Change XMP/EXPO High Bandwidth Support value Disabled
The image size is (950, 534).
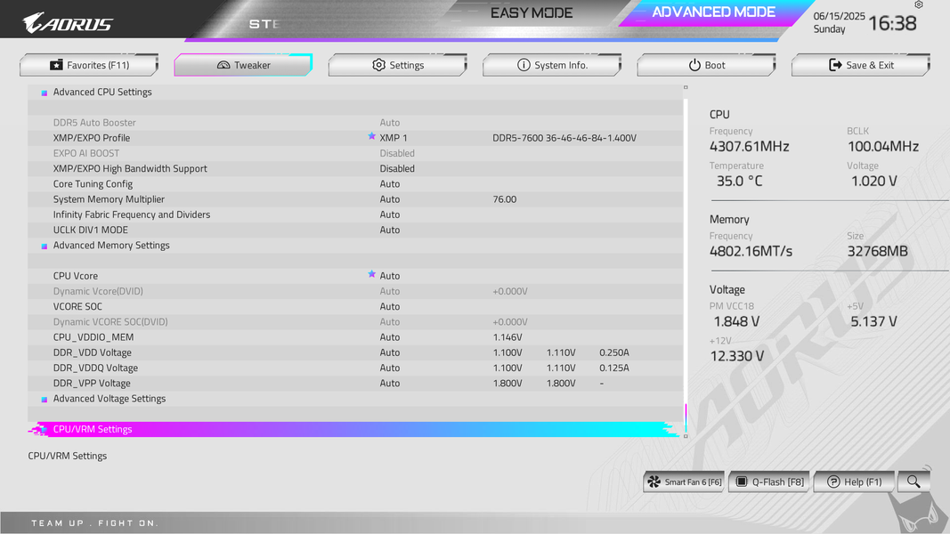[x=397, y=168]
